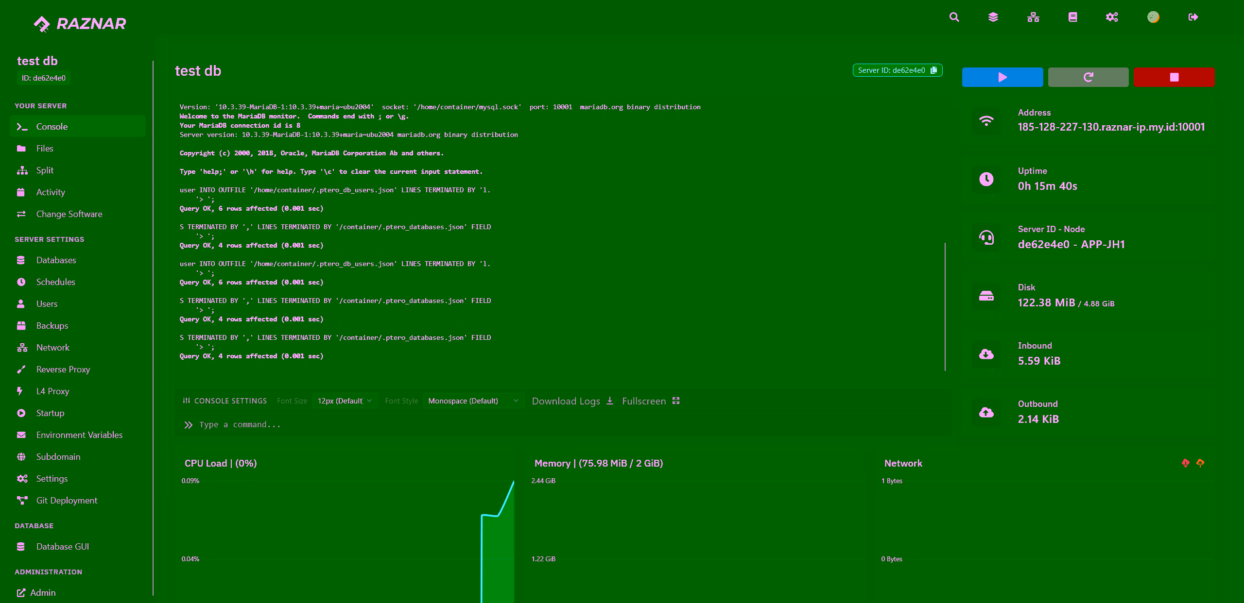
Task: Click the network chart download icon
Action: (x=1186, y=463)
